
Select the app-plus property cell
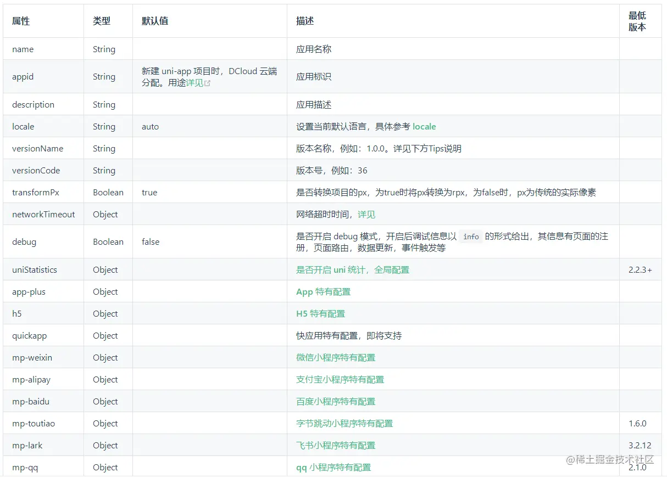tap(43, 291)
